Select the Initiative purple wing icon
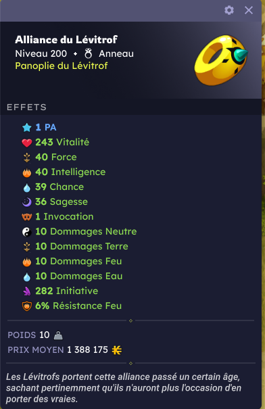This screenshot has width=265, height=409. pos(27,291)
